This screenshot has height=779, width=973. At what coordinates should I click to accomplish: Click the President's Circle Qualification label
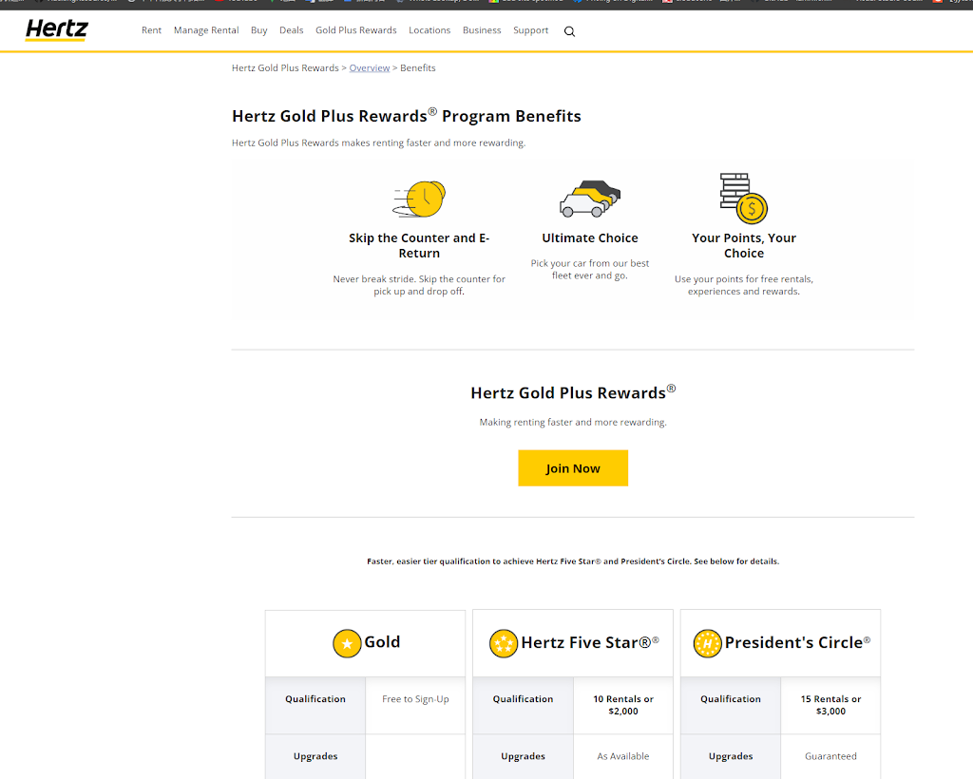tap(731, 699)
